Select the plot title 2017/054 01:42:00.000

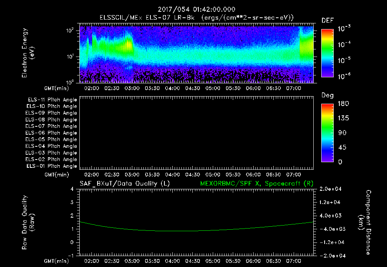(197, 9)
